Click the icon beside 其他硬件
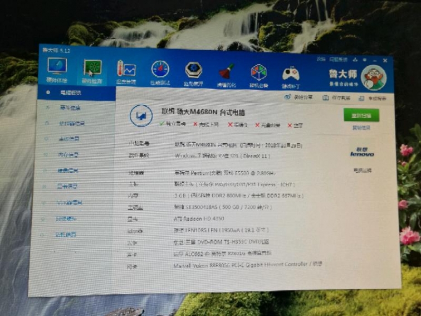421x316 pixels. tap(43, 219)
